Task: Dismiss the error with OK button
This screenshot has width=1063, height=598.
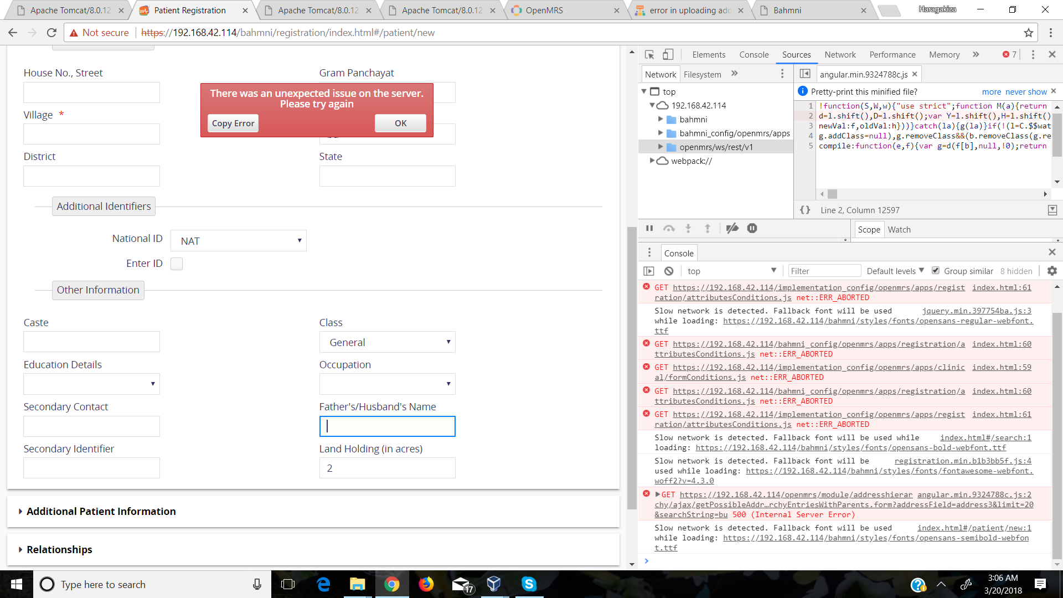Action: [400, 123]
